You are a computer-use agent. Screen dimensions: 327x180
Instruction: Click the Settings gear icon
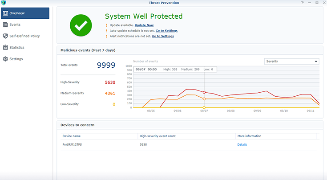(6, 59)
